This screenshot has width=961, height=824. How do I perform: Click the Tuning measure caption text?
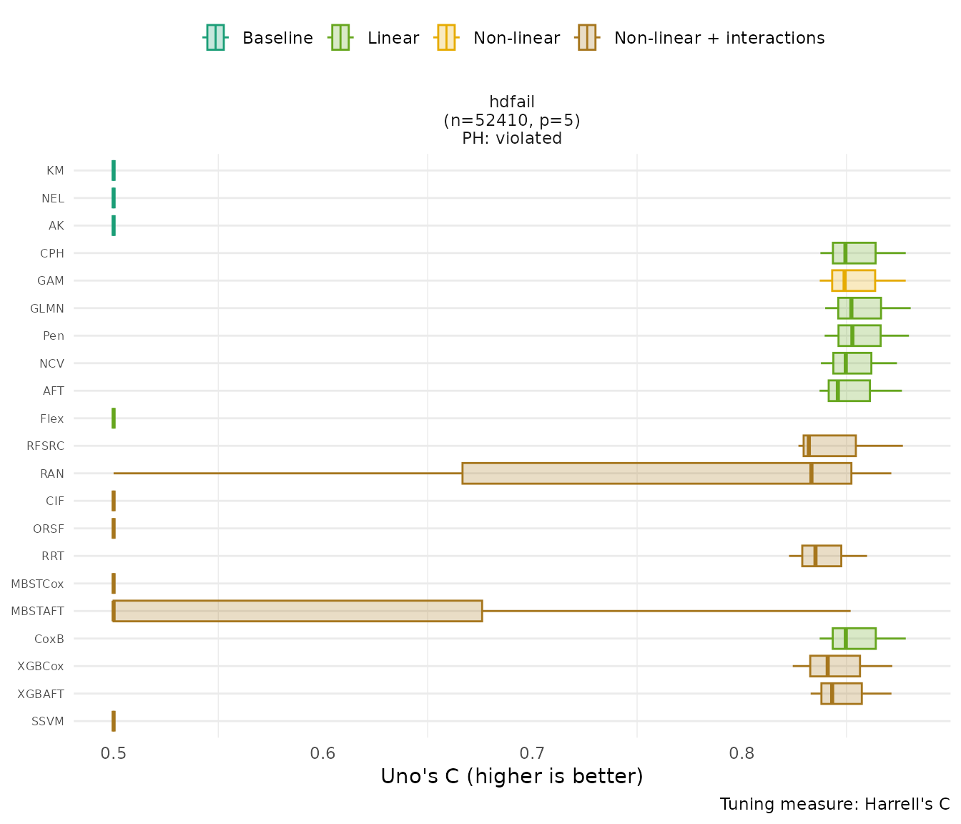tap(834, 804)
